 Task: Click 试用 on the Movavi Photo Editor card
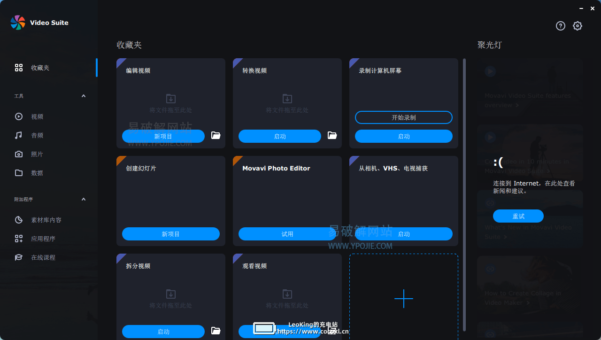[287, 234]
